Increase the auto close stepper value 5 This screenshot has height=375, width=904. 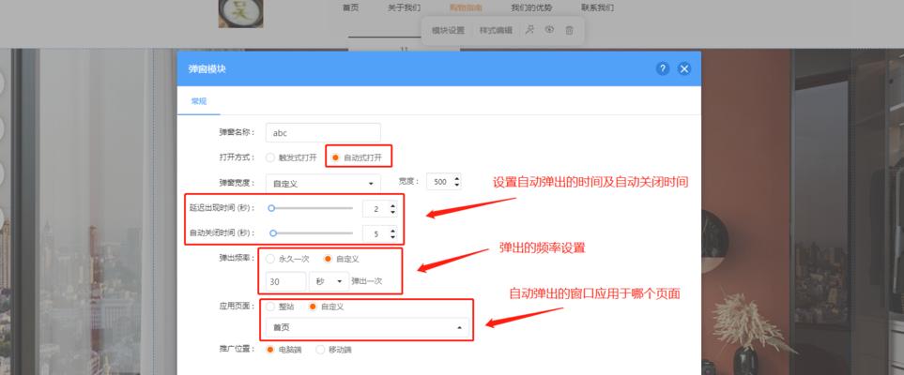[393, 231]
